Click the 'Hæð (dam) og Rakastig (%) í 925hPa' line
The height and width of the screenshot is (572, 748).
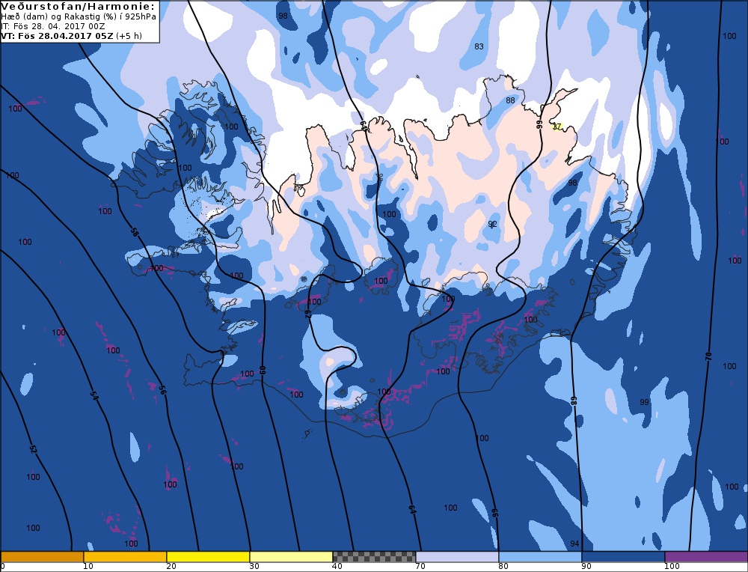(x=79, y=16)
